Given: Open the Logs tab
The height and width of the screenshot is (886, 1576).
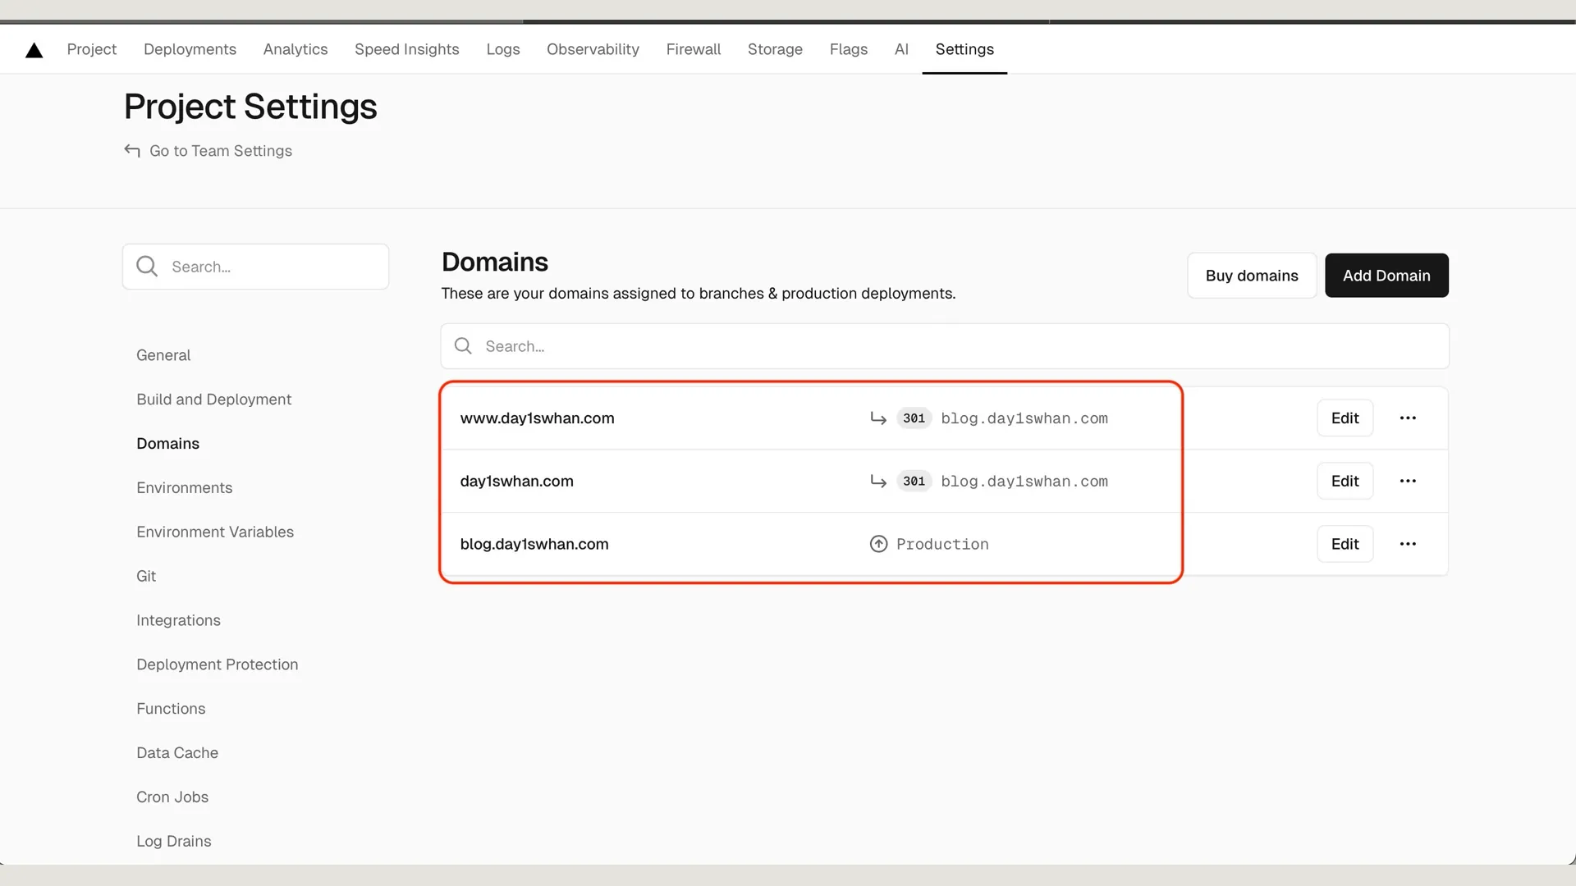Looking at the screenshot, I should click(x=503, y=49).
